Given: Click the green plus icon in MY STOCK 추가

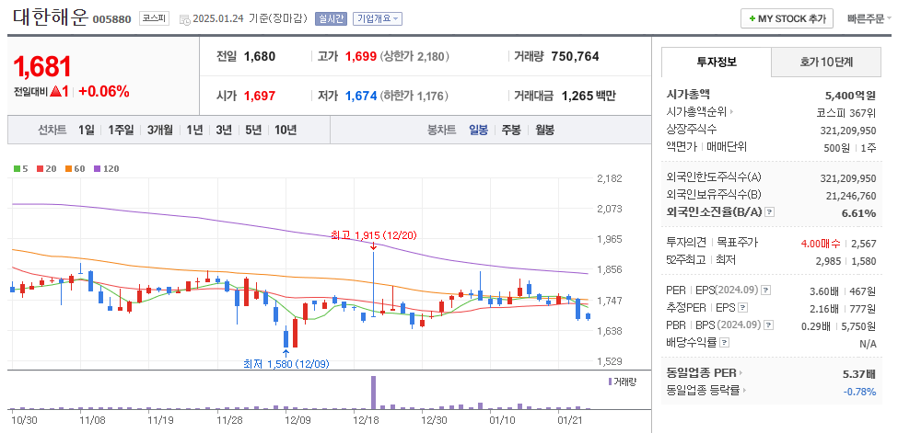Looking at the screenshot, I should 752,19.
